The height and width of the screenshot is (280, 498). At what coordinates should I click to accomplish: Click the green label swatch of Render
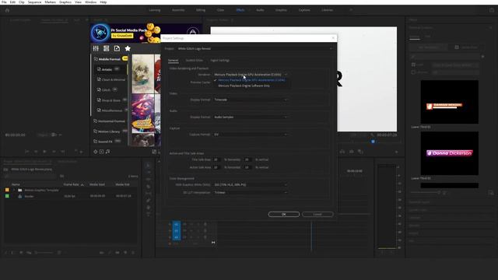(7, 196)
